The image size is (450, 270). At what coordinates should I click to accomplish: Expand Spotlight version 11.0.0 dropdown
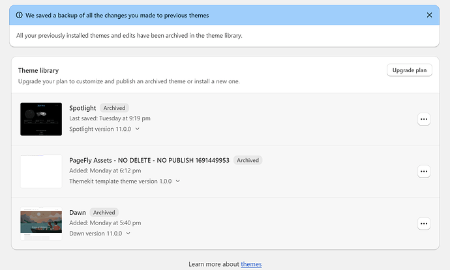click(137, 129)
